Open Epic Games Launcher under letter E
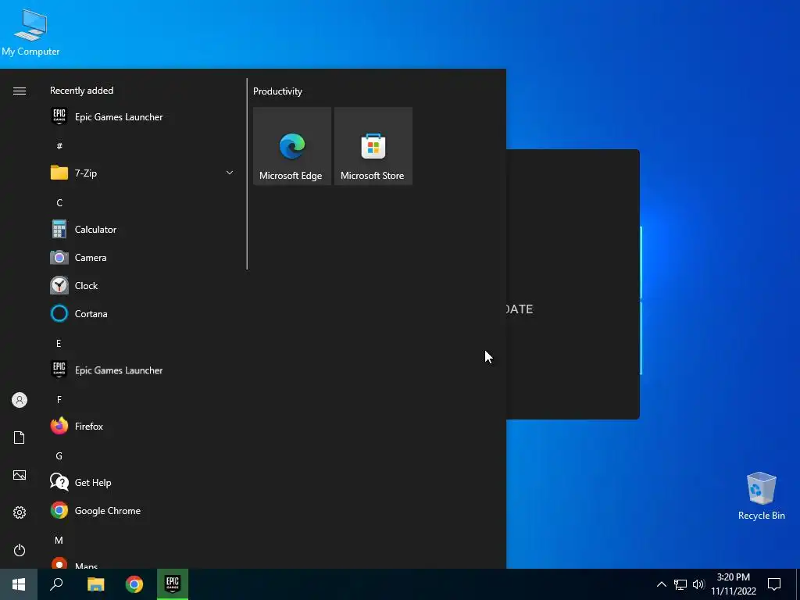800x600 pixels. click(x=142, y=370)
